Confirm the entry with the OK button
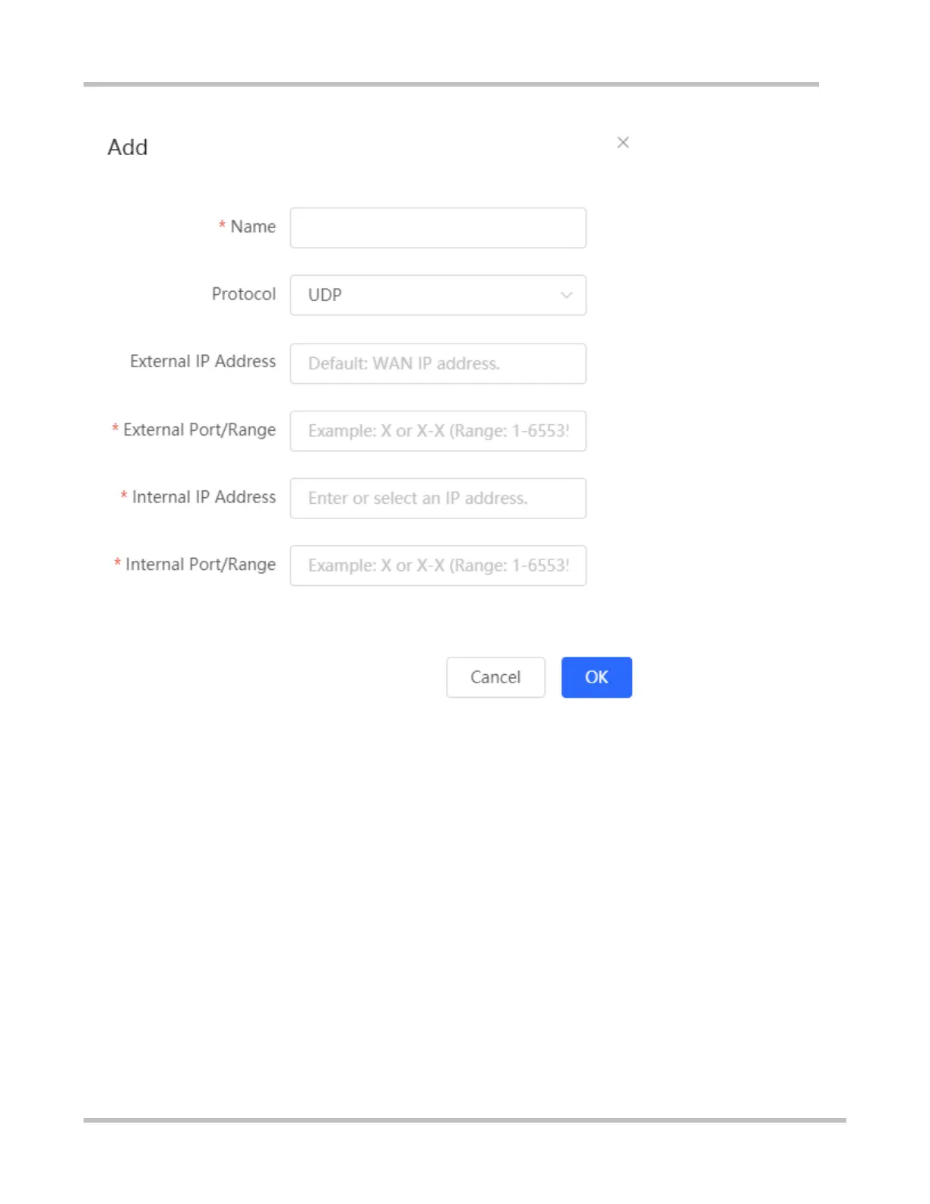930x1204 pixels. (596, 677)
